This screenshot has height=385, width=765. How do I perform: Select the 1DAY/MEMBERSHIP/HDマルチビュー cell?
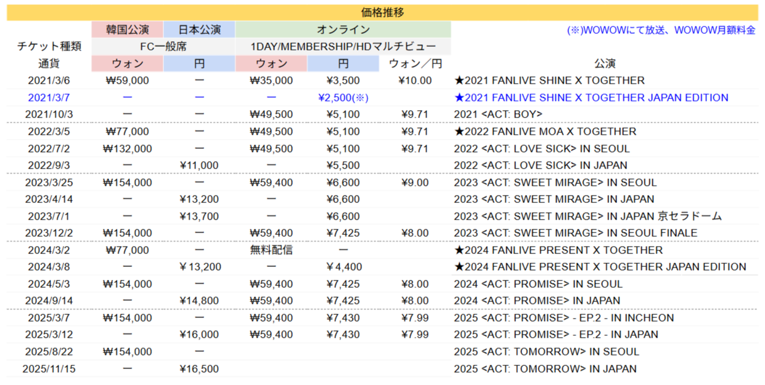pyautogui.click(x=343, y=47)
